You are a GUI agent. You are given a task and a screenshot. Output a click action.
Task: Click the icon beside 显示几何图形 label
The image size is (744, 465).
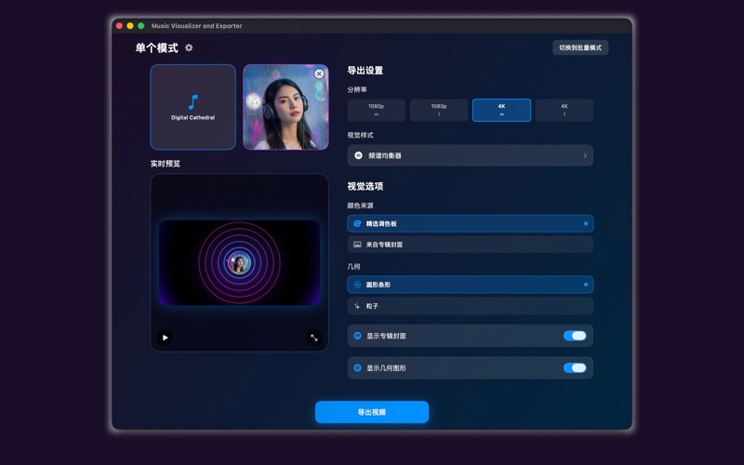[358, 367]
